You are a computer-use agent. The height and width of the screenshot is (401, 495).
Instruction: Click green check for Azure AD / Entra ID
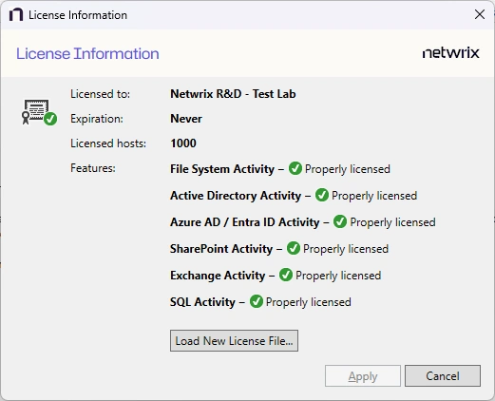point(340,221)
